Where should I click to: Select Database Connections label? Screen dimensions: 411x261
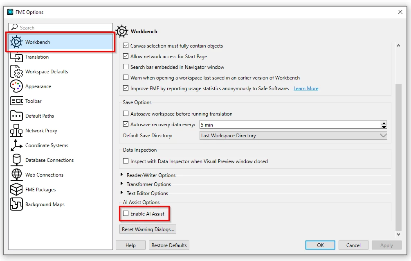49,160
